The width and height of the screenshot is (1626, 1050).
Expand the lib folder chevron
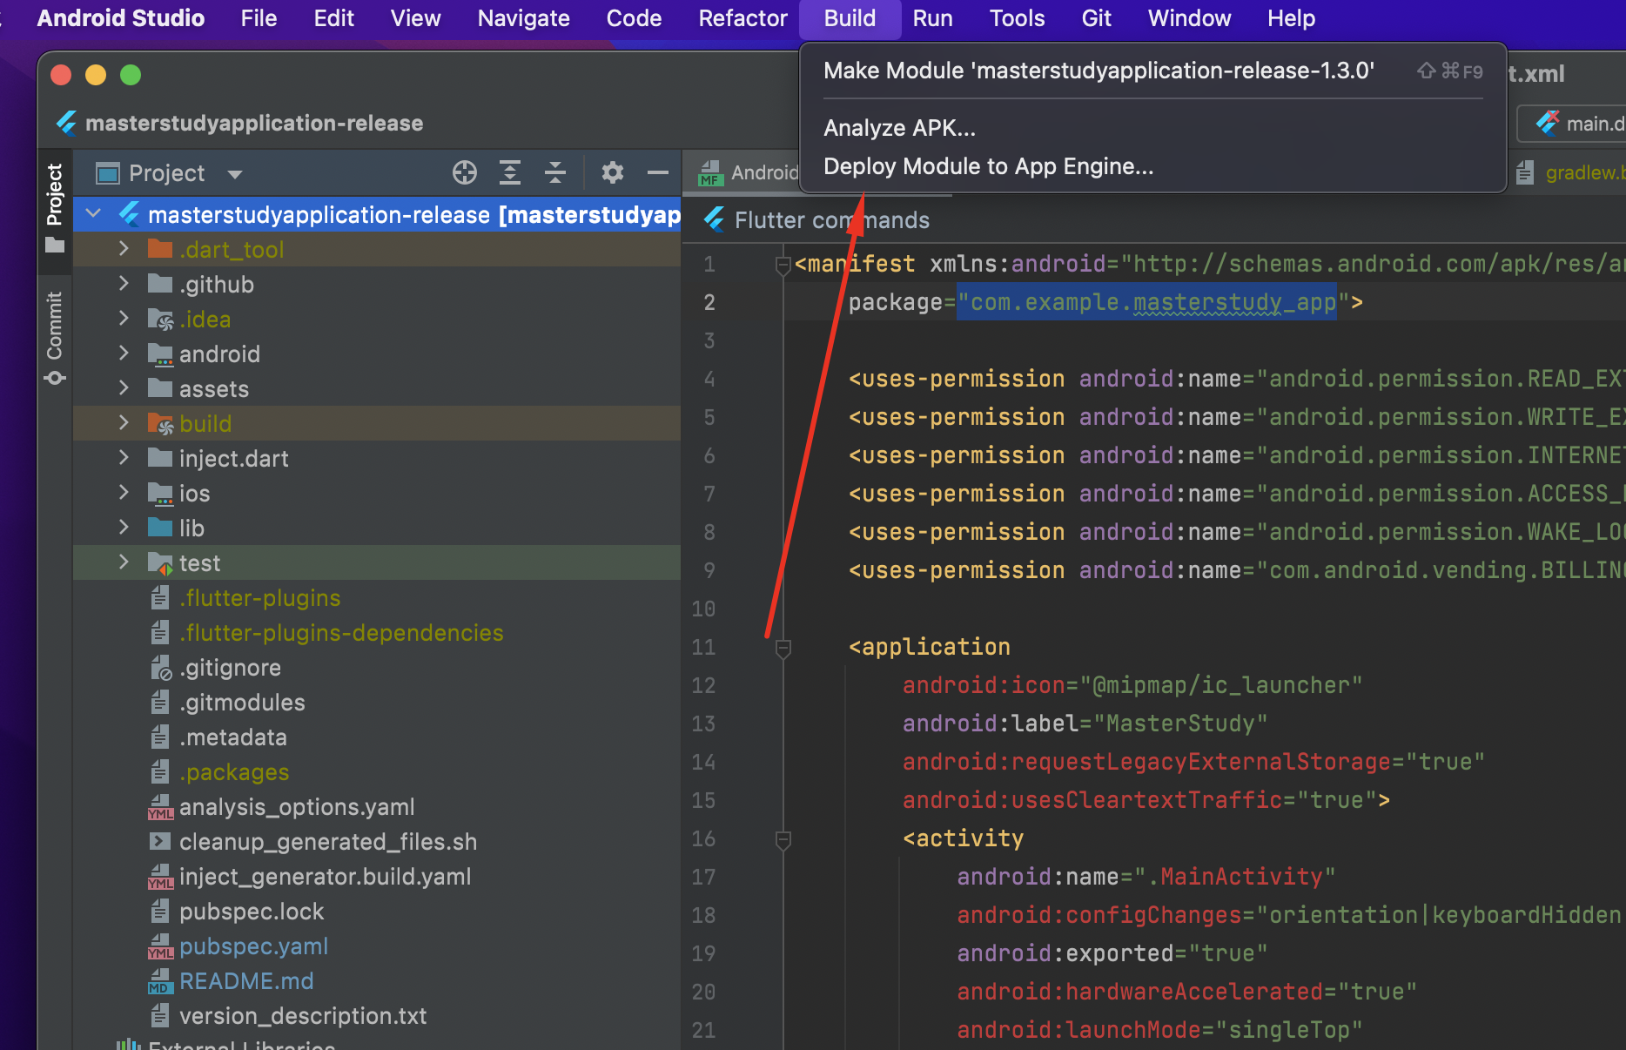click(x=124, y=527)
